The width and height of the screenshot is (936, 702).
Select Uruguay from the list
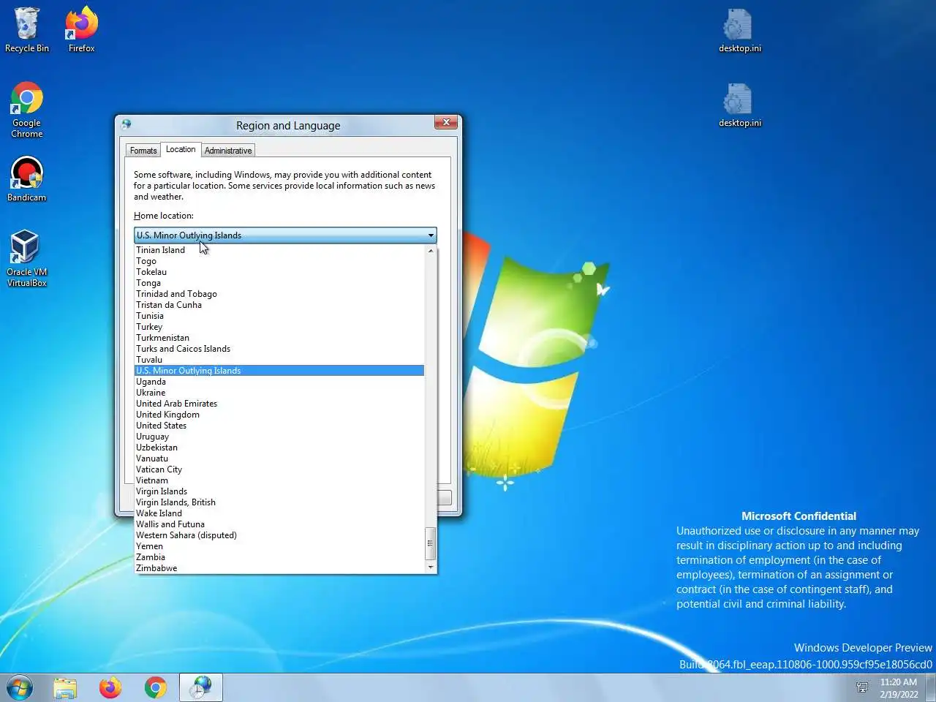279,437
